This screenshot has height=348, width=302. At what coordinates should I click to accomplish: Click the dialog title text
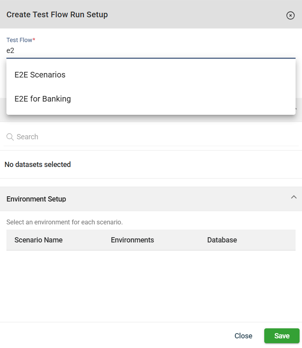[57, 15]
